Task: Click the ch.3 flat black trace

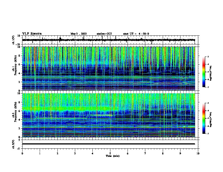Action: pos(108,144)
